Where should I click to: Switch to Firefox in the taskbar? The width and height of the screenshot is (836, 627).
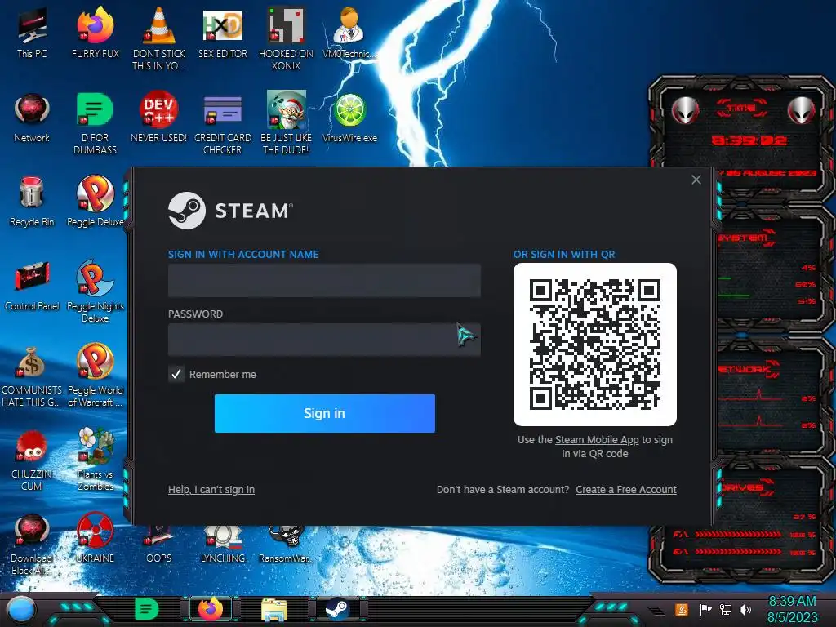[211, 609]
